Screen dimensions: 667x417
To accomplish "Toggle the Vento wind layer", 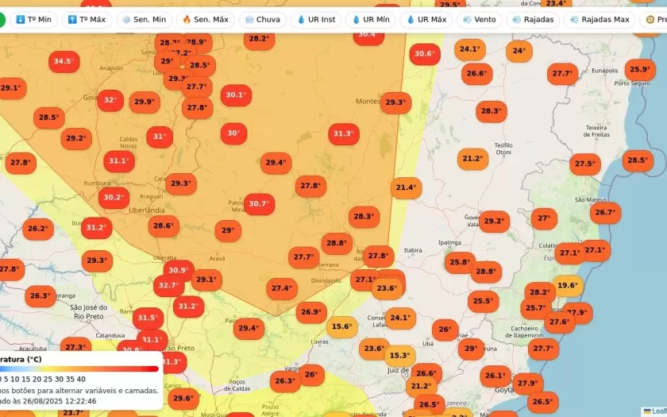I will click(478, 19).
